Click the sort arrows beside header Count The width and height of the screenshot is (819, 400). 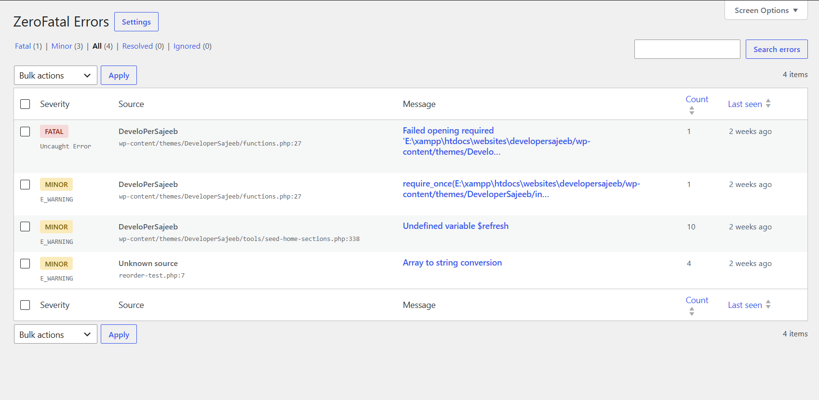(x=692, y=110)
